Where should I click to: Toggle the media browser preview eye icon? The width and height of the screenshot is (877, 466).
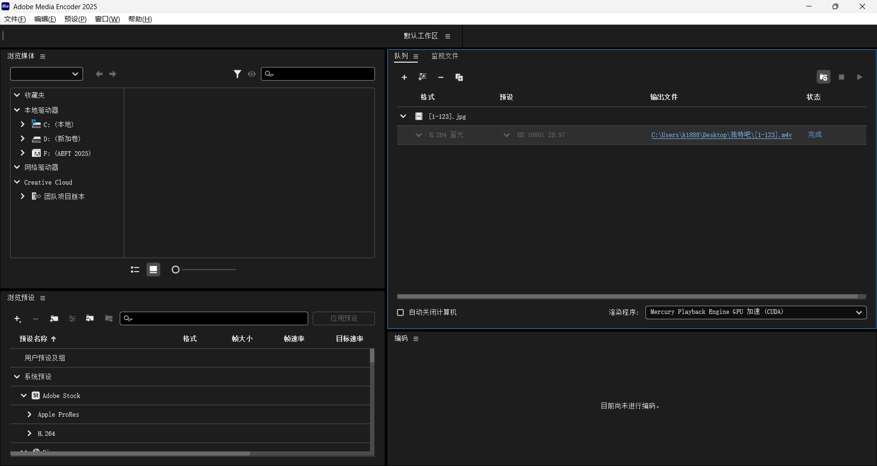pyautogui.click(x=252, y=74)
